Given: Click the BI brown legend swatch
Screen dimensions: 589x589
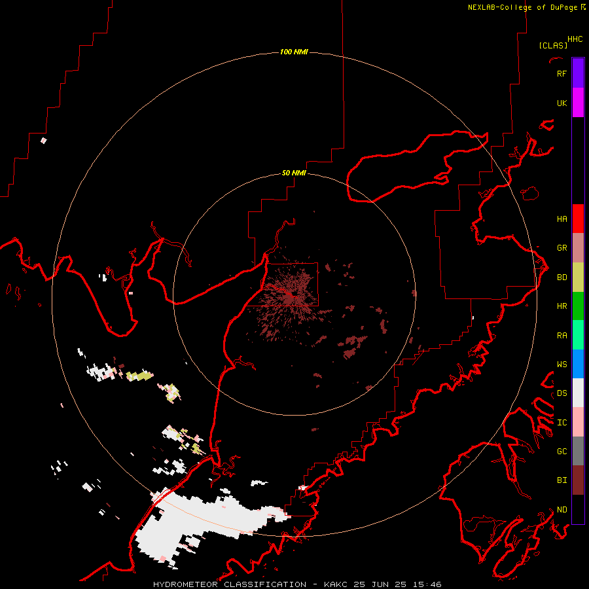Looking at the screenshot, I should point(578,480).
